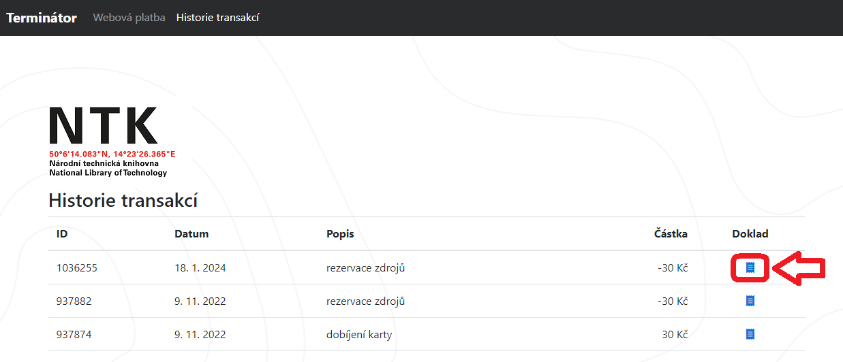Open receipt icon for transaction 1036255
843x362 pixels.
[x=750, y=267]
